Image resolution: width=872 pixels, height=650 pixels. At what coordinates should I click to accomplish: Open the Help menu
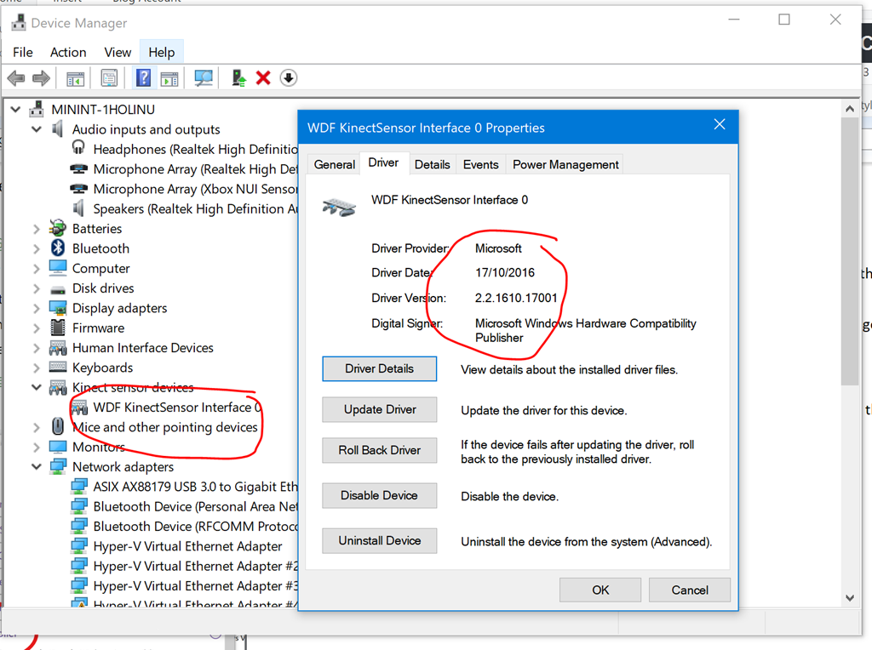[x=161, y=52]
